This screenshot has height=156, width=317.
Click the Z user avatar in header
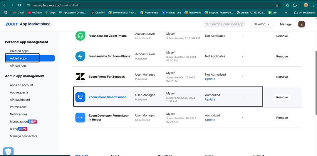click(x=301, y=24)
